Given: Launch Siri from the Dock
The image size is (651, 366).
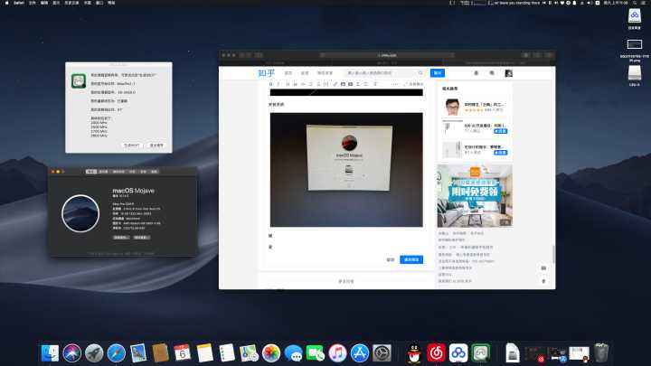Looking at the screenshot, I should pos(72,353).
